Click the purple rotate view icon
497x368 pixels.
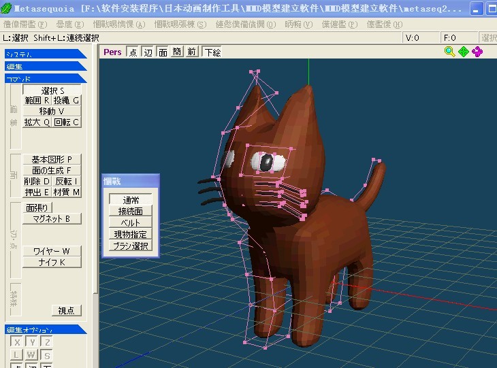477,52
